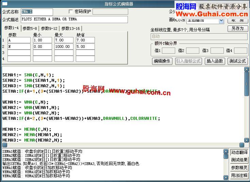Click parameter 1 name field A
This screenshot has height=182, width=250.
[x=19, y=40]
